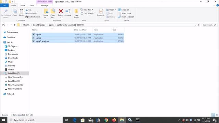Open the File menu tab
This screenshot has height=123, width=219.
pos(4,5)
